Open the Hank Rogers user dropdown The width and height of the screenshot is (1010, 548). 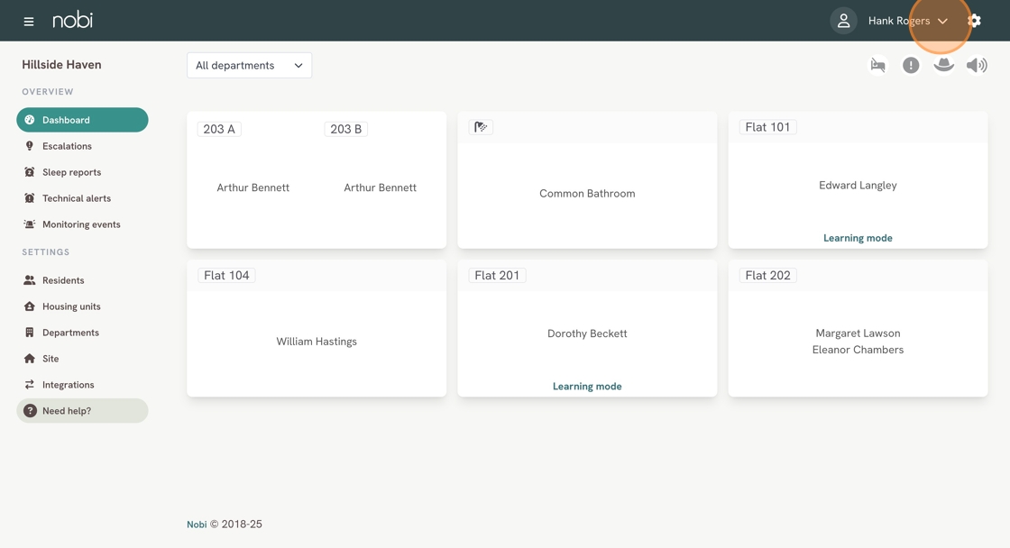click(x=907, y=21)
